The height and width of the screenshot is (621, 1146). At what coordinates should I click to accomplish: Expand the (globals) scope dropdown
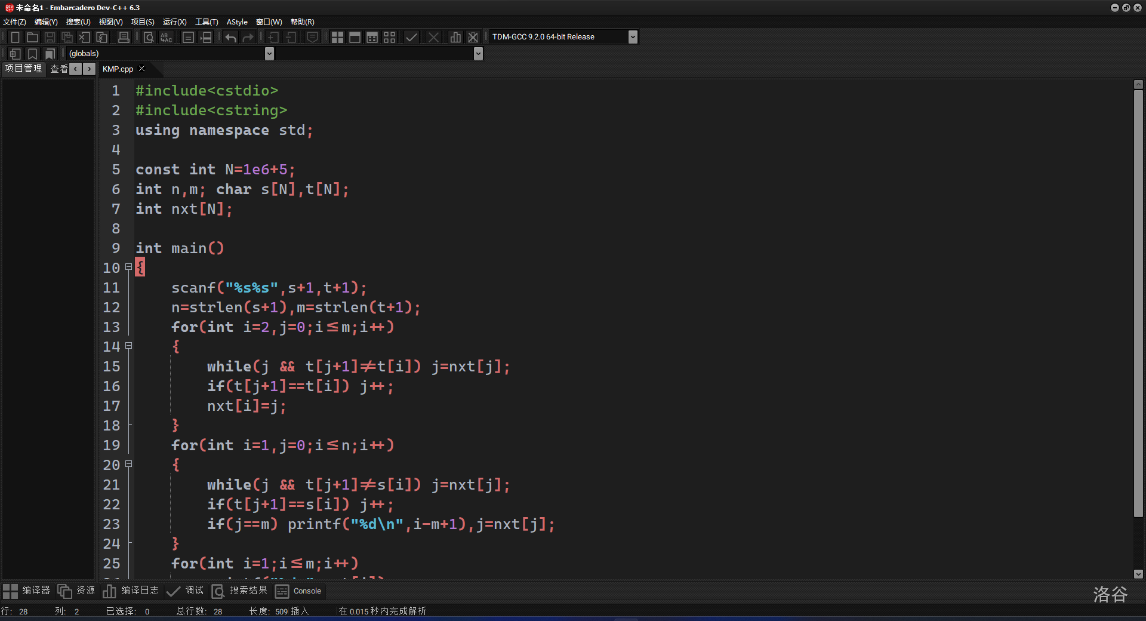tap(269, 54)
